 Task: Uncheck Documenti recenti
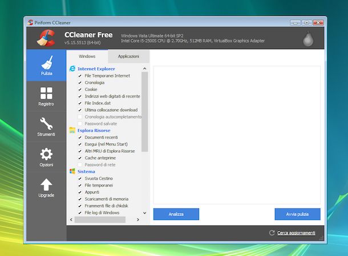tap(80, 137)
